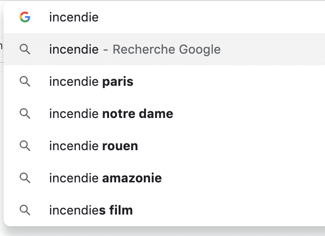Click the bold word 'amazonie'
325x236 pixels.
coord(132,178)
